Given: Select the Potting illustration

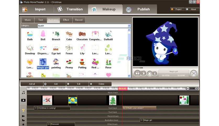Looking at the screenshot, I should click(82, 62).
